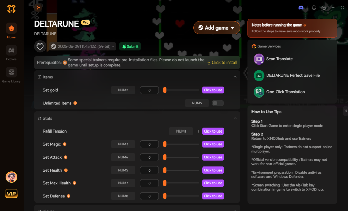Image resolution: width=348 pixels, height=211 pixels.
Task: Collapse right panel with double chevron
Action: pyautogui.click(x=346, y=111)
